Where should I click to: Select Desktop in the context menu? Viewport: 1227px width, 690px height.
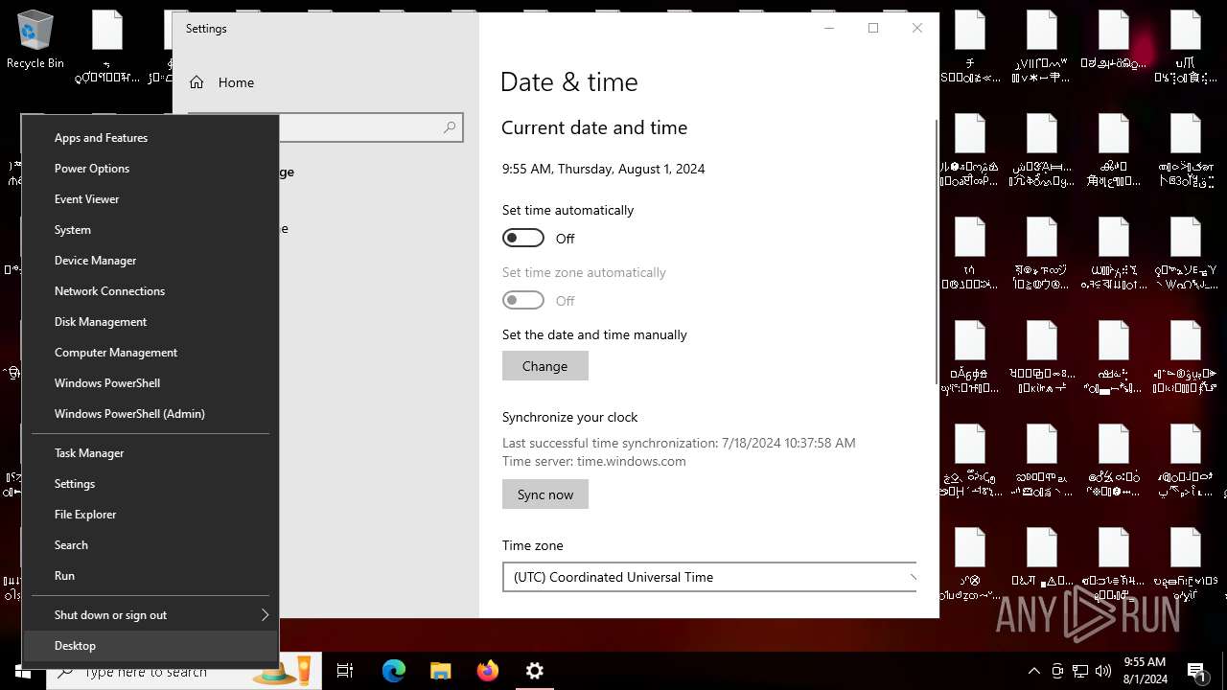pyautogui.click(x=150, y=646)
